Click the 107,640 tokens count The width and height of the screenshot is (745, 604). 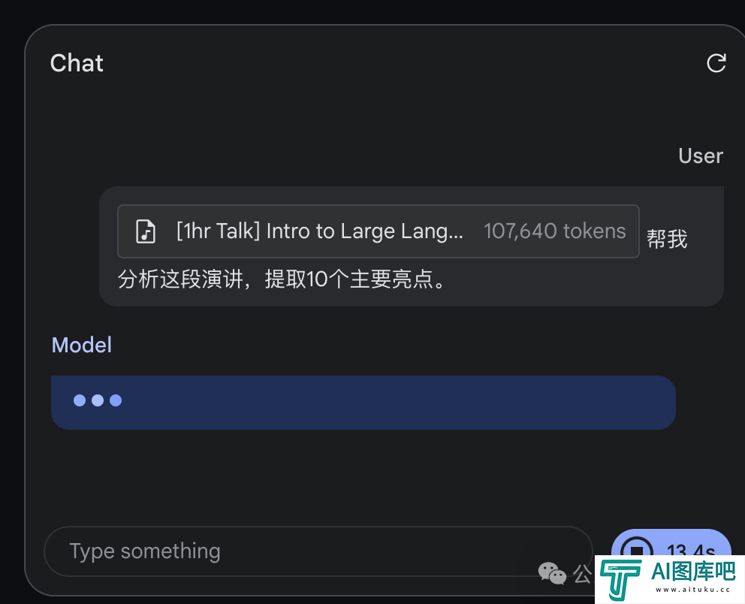[554, 231]
